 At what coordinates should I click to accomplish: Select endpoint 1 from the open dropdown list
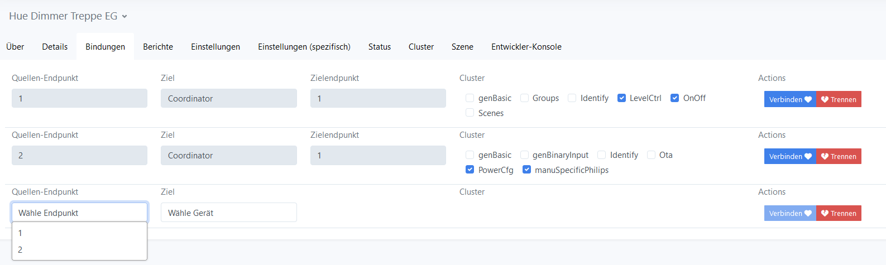pyautogui.click(x=20, y=233)
